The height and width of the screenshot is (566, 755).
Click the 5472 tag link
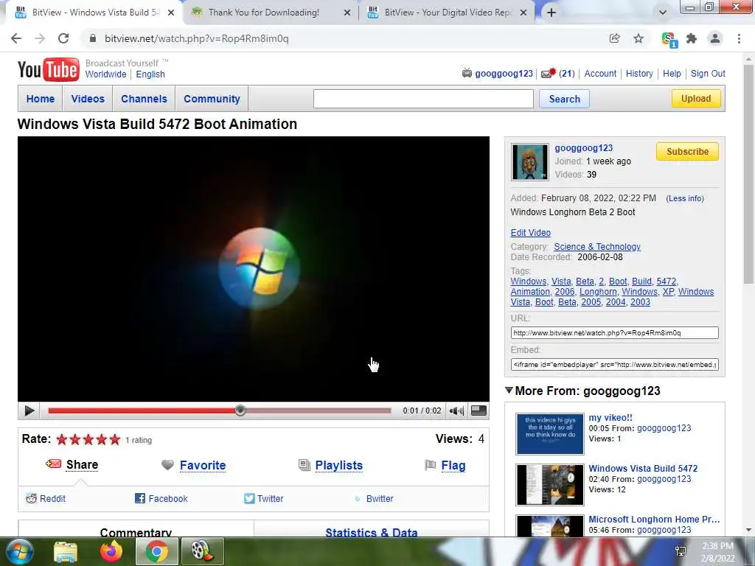(667, 281)
